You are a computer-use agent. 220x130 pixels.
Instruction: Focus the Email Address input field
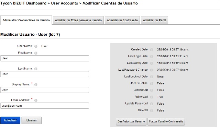click(45, 106)
